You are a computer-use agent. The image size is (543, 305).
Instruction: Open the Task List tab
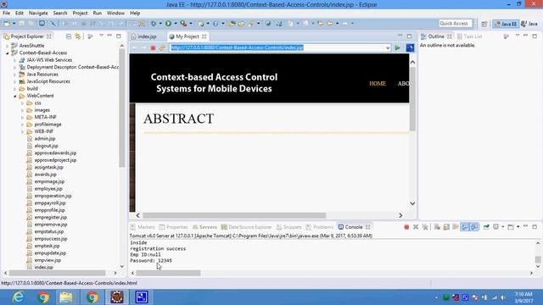[x=469, y=36]
